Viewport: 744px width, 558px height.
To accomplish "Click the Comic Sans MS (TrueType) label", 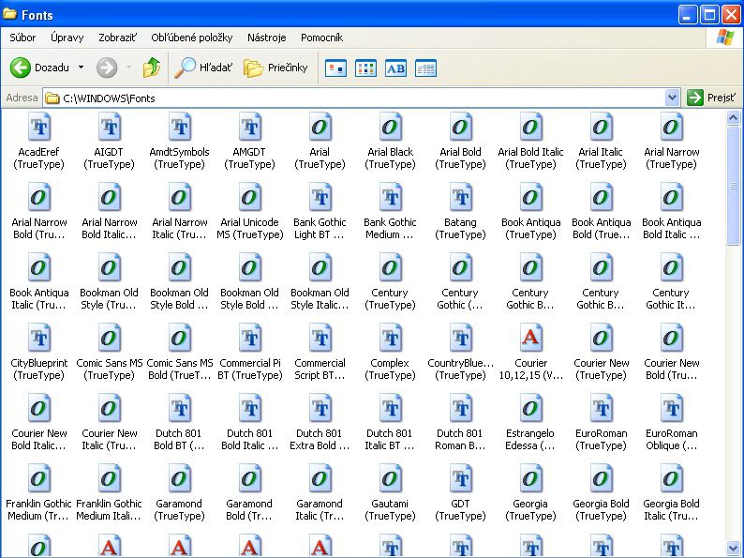I will pos(109,369).
